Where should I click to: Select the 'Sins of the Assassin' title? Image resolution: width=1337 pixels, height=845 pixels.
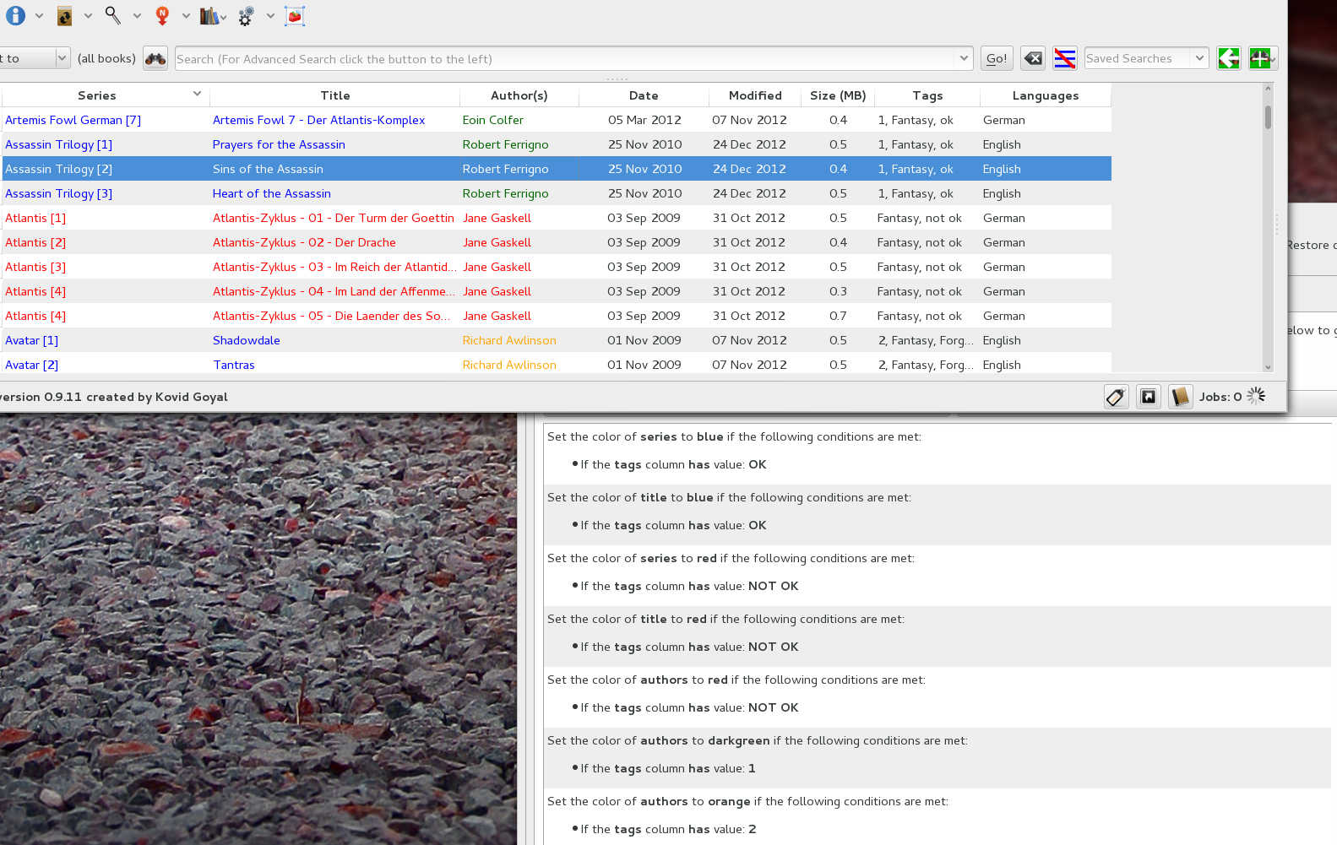click(268, 169)
